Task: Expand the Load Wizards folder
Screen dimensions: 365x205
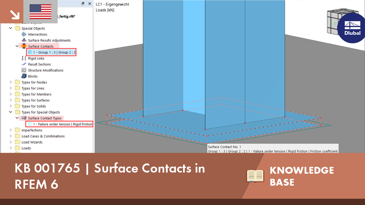Action: (10, 142)
